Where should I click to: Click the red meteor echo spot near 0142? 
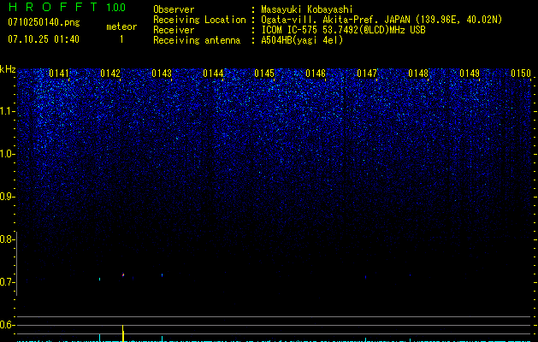pos(123,274)
